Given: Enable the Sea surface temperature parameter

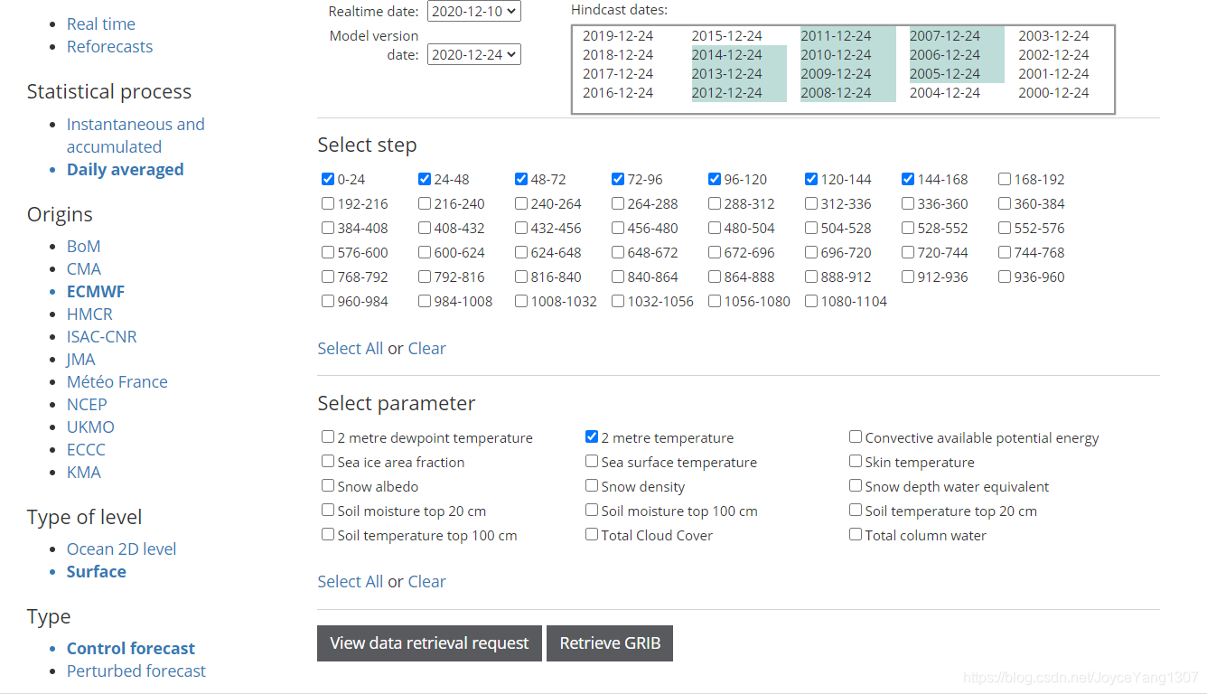Looking at the screenshot, I should pyautogui.click(x=591, y=461).
